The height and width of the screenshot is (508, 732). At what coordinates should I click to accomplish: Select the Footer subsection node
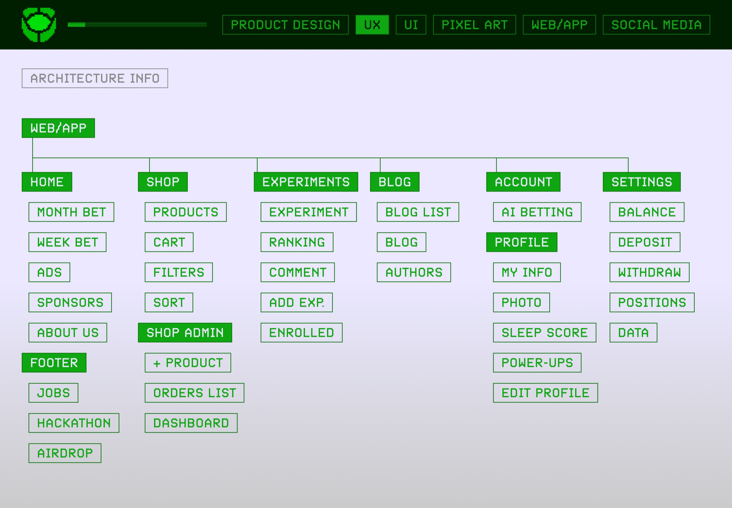click(x=54, y=363)
